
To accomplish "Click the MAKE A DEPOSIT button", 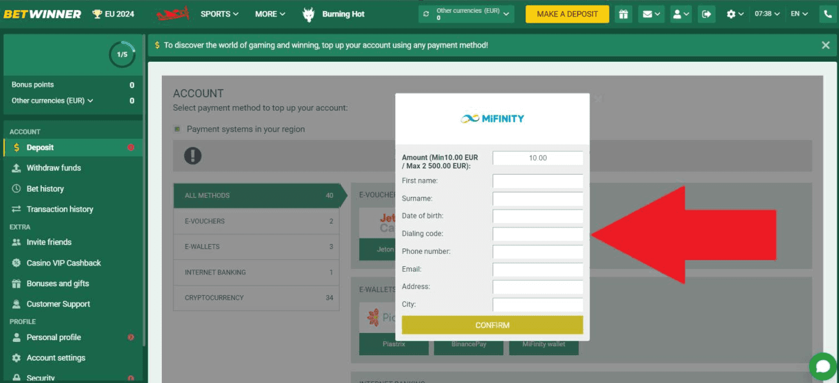I will (567, 14).
